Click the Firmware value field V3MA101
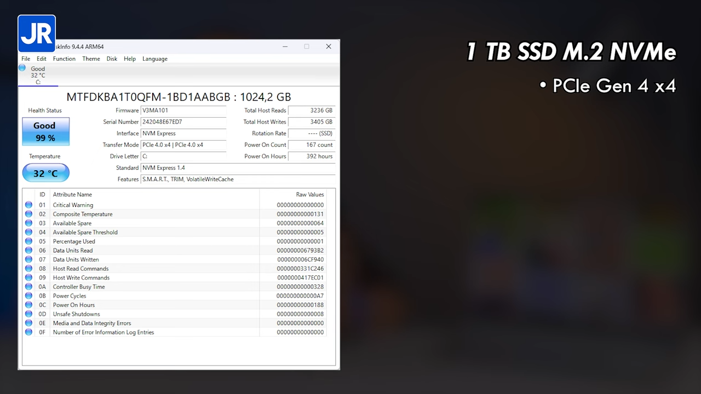This screenshot has width=701, height=394. (183, 111)
